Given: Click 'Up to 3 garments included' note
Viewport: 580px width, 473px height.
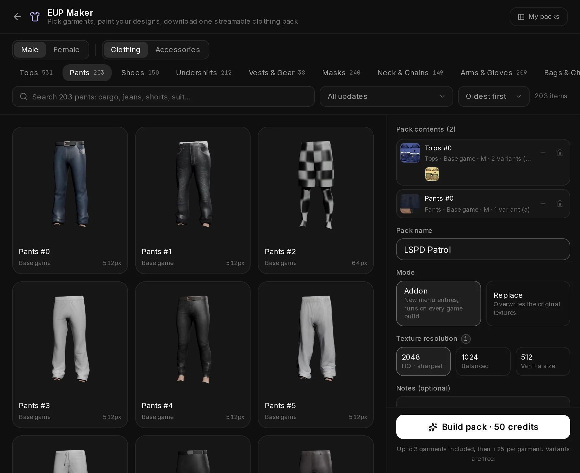Looking at the screenshot, I should click(483, 454).
